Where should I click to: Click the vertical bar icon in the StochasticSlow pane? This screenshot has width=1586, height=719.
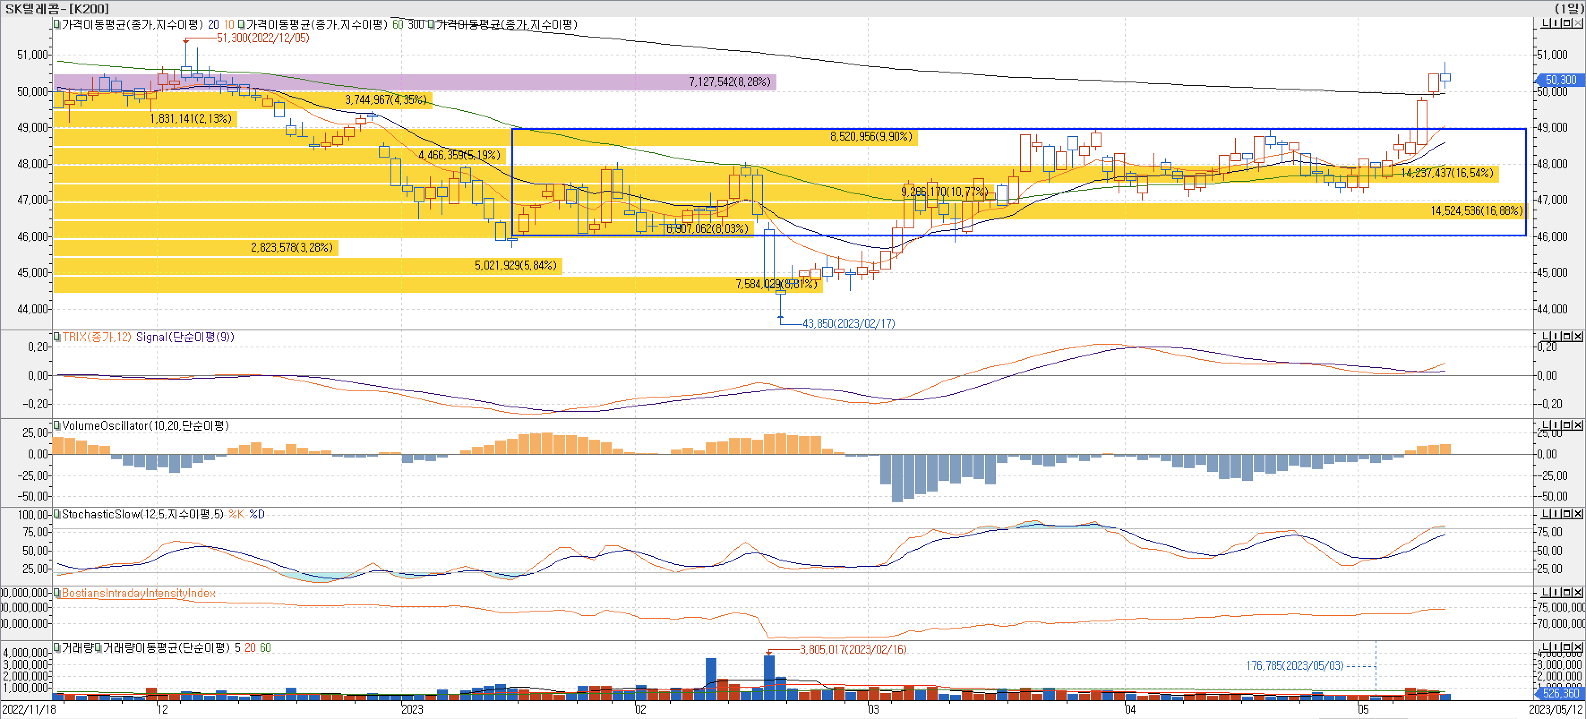pos(1556,514)
